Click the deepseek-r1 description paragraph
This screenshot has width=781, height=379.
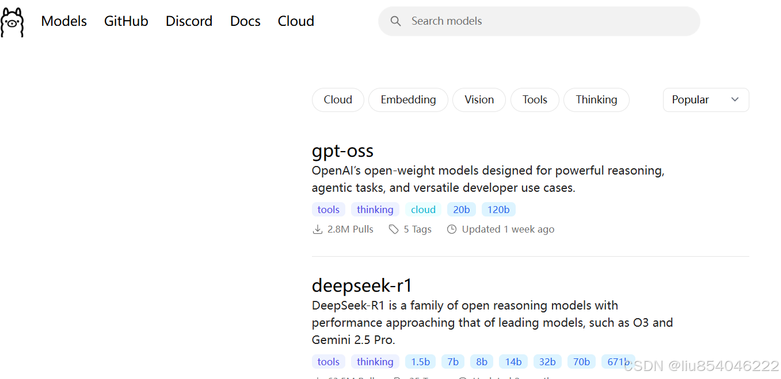[493, 323]
